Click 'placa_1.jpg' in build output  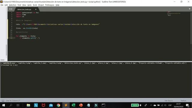tap(90, 63)
